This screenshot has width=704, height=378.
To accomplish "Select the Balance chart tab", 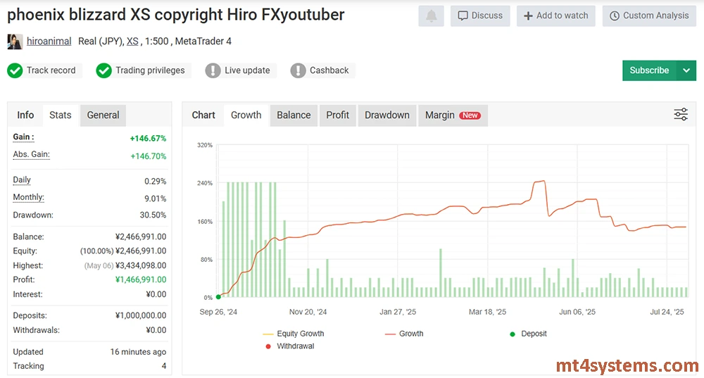I will (294, 115).
